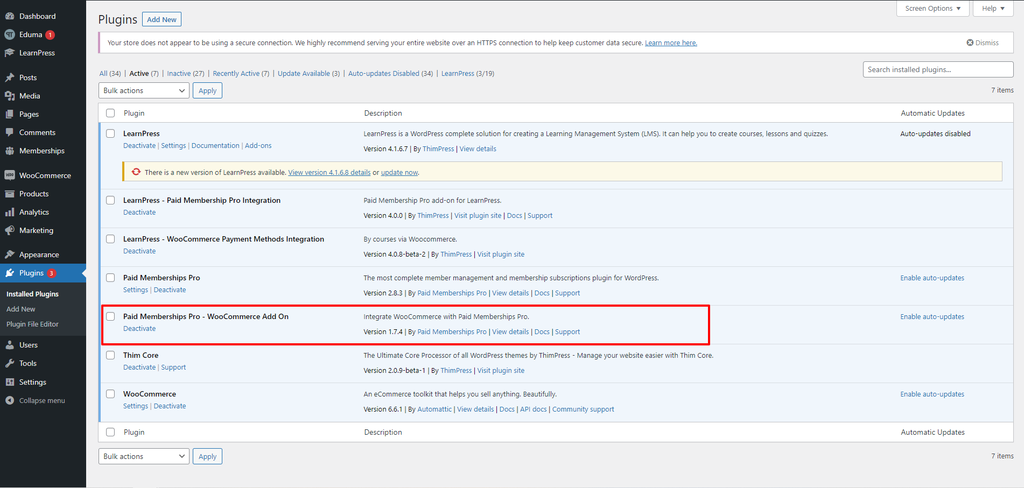
Task: Open Tools wrench icon
Action: click(10, 363)
